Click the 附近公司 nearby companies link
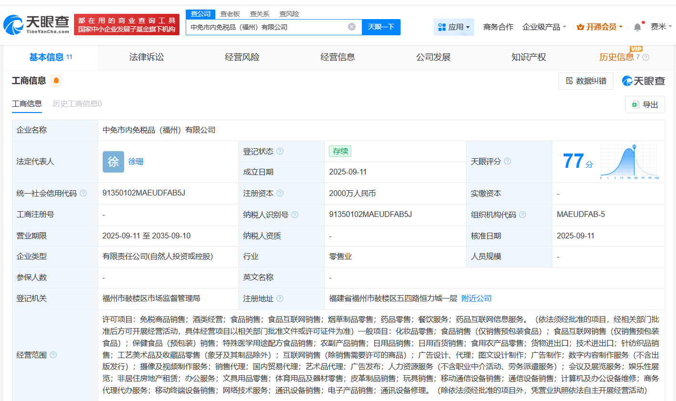The width and height of the screenshot is (676, 401). click(x=477, y=298)
